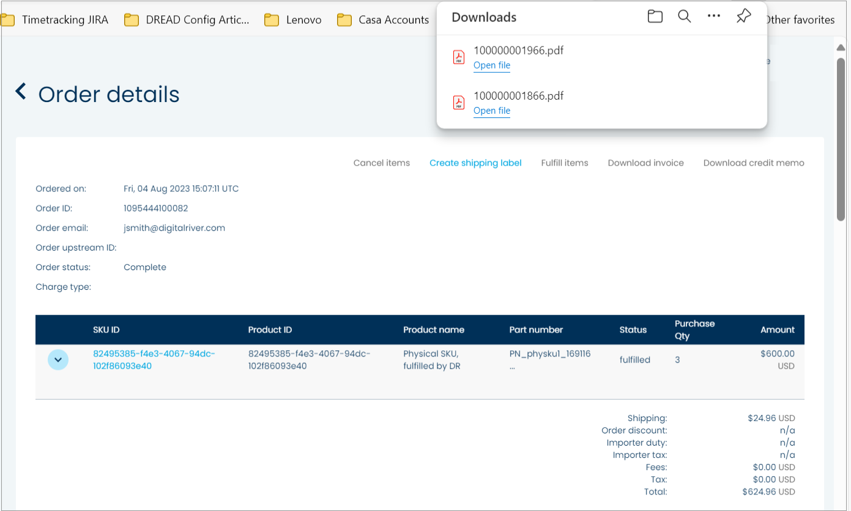
Task: Pin the Downloads panel
Action: click(x=743, y=17)
